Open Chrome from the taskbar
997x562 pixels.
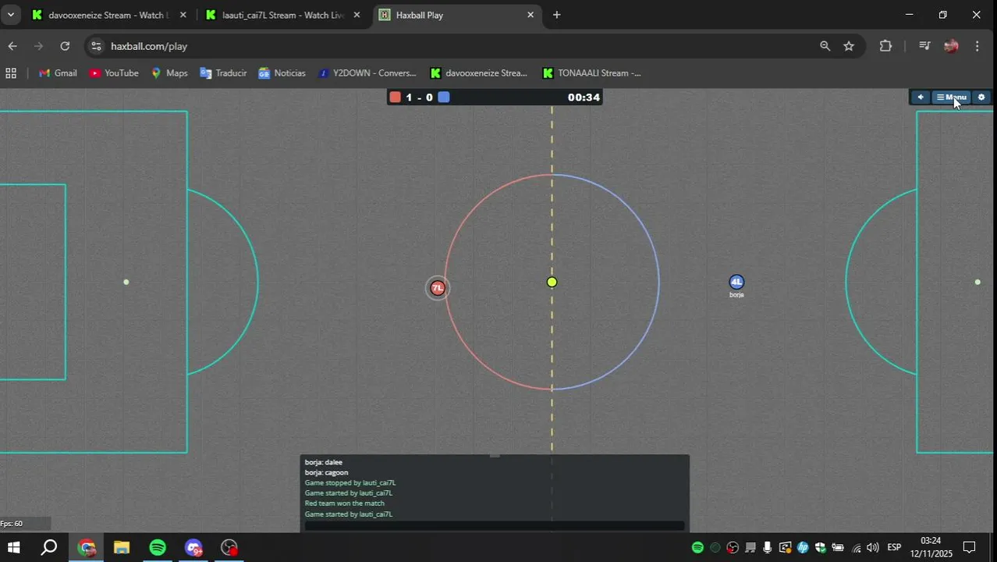point(86,547)
